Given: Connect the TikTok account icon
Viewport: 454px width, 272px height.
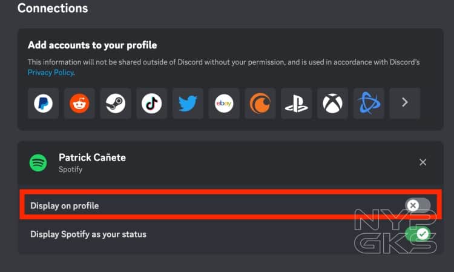Looking at the screenshot, I should click(x=152, y=104).
